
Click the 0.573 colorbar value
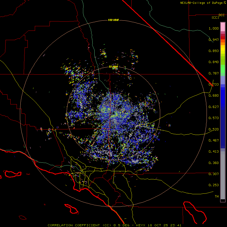pyautogui.click(x=214, y=118)
